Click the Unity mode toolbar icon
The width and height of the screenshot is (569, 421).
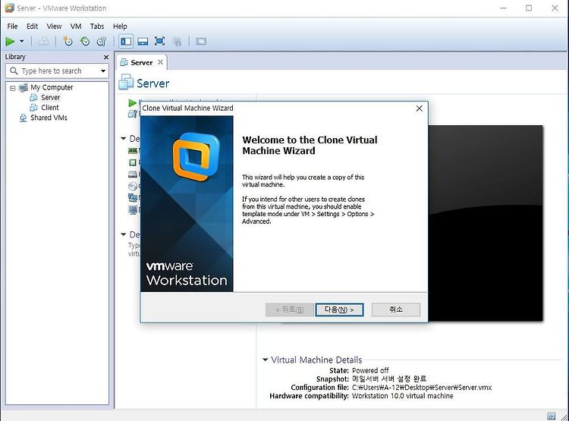pyautogui.click(x=177, y=42)
